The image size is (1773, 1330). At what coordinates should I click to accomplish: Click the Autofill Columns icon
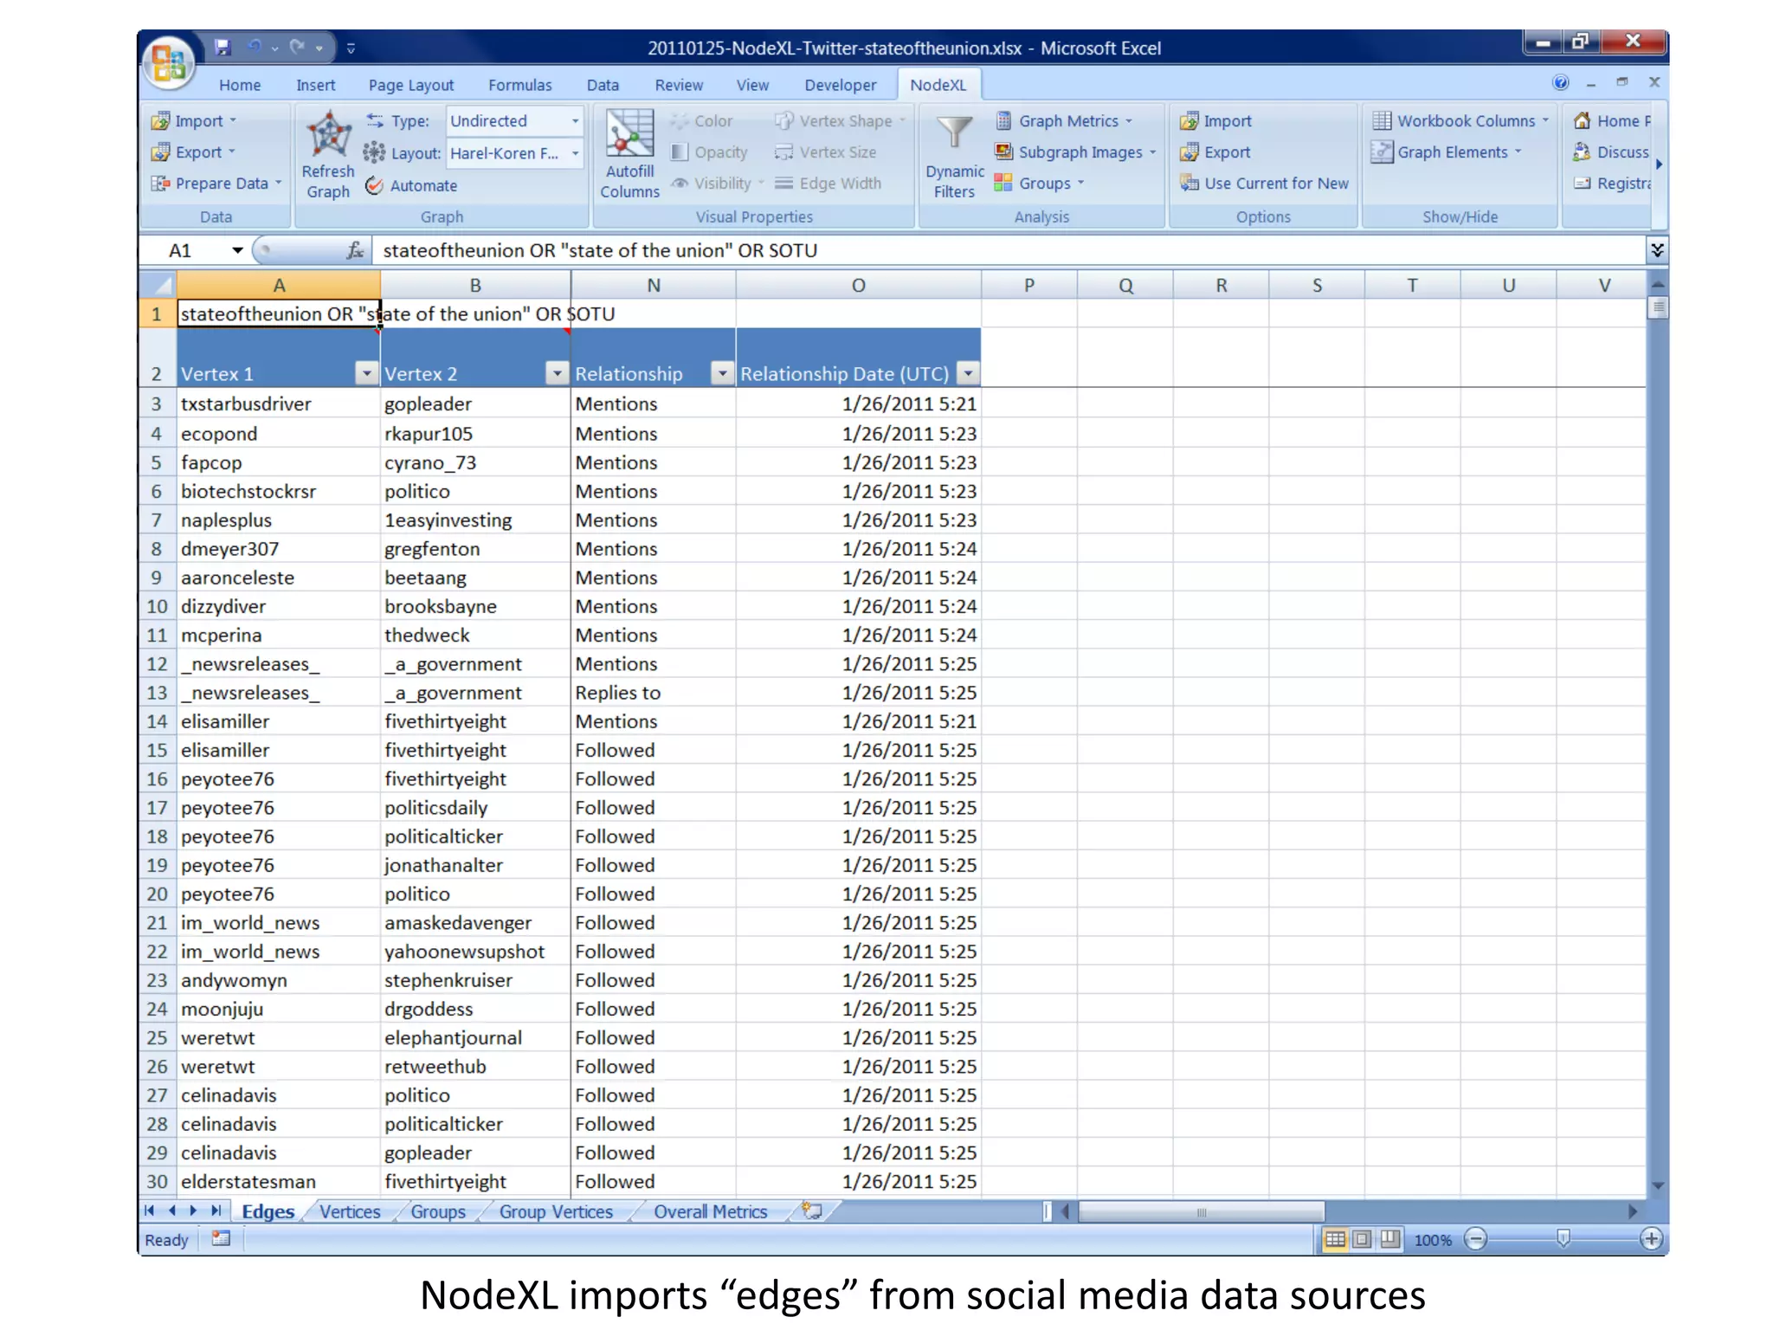(x=629, y=135)
